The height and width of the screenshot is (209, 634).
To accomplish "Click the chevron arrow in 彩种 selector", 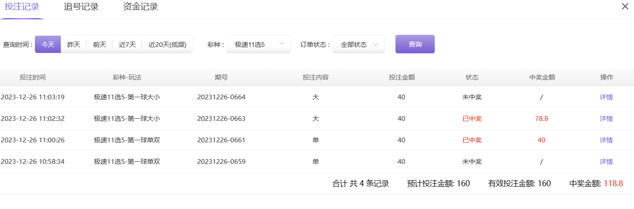I will (282, 44).
